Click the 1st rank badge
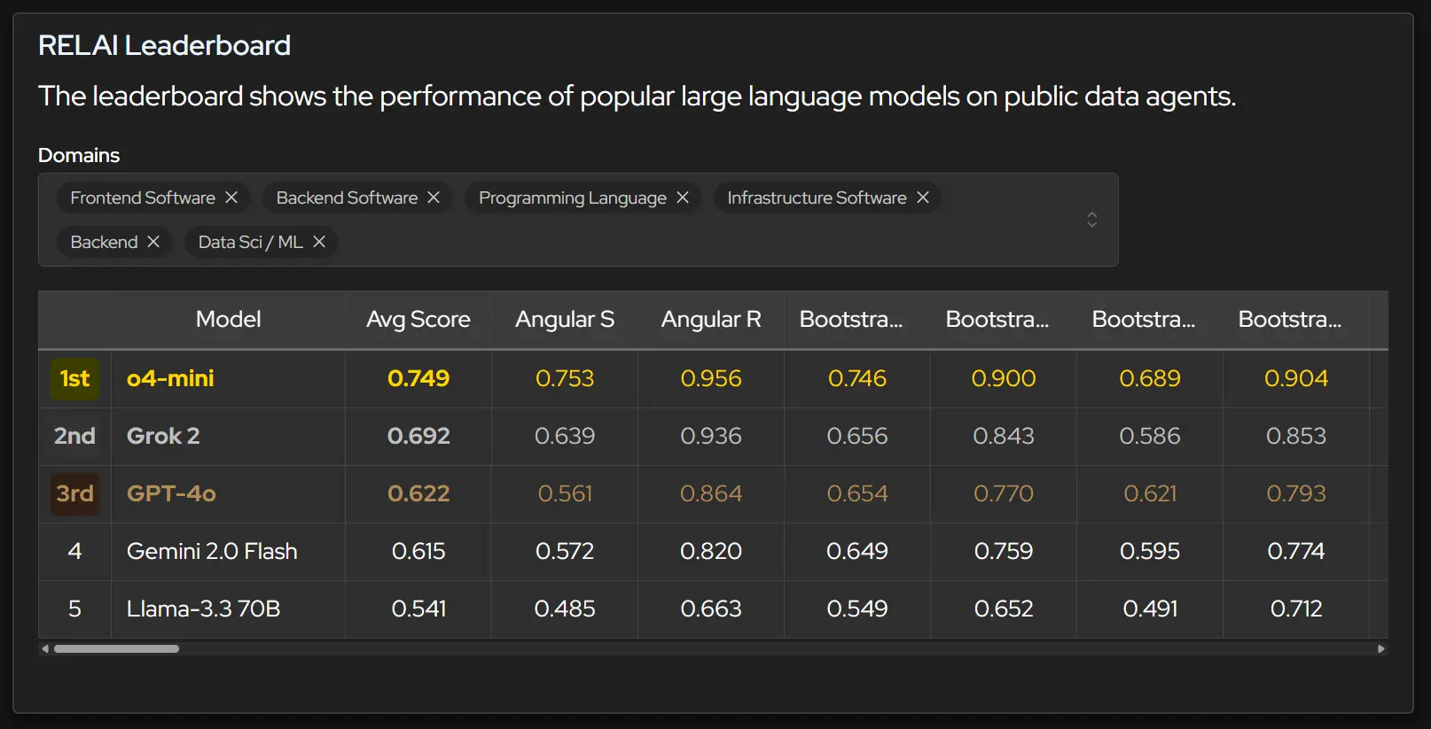Viewport: 1431px width, 729px height. point(74,379)
